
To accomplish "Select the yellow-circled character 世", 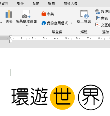I will [62, 97].
